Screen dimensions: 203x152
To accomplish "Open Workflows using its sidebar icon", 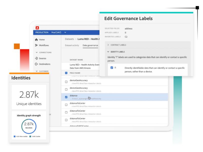I will pyautogui.click(x=36, y=45).
